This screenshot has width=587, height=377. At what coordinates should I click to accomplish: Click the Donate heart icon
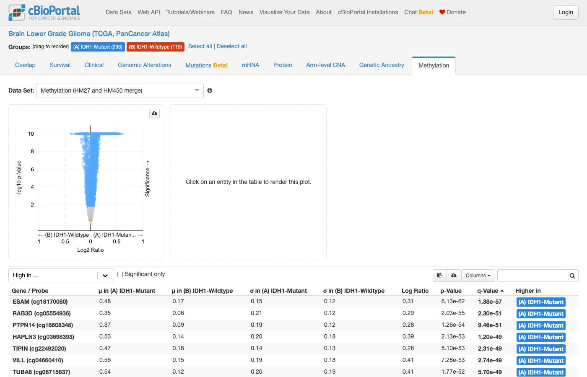[442, 12]
